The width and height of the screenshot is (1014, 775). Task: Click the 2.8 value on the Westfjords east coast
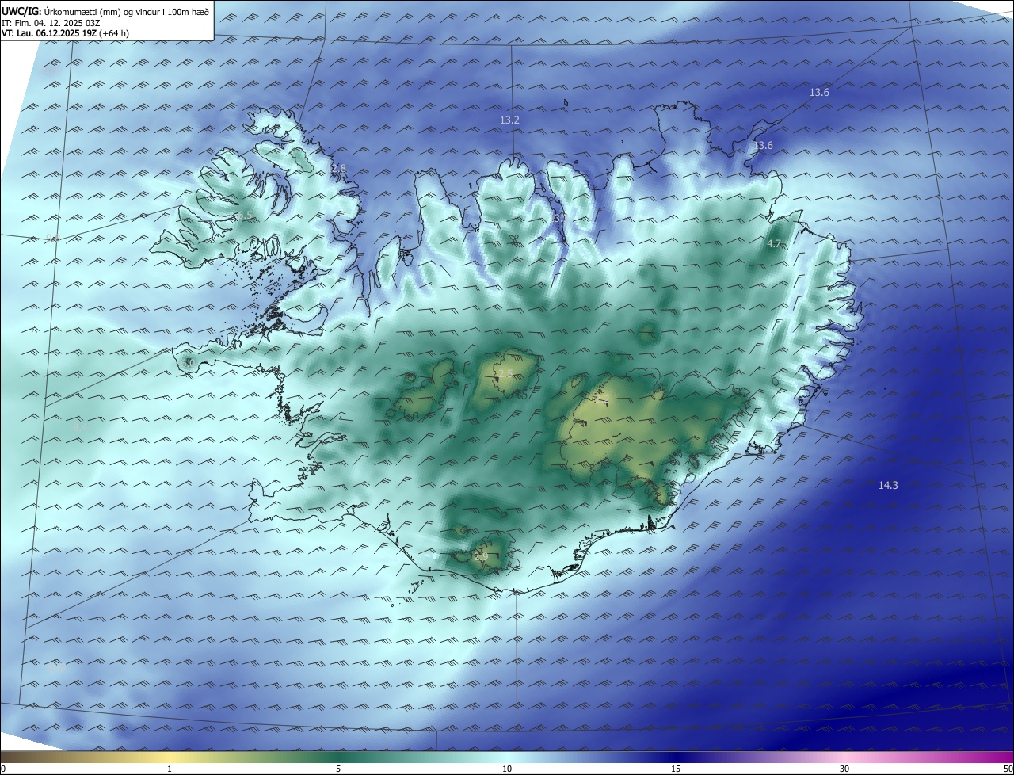pyautogui.click(x=339, y=168)
